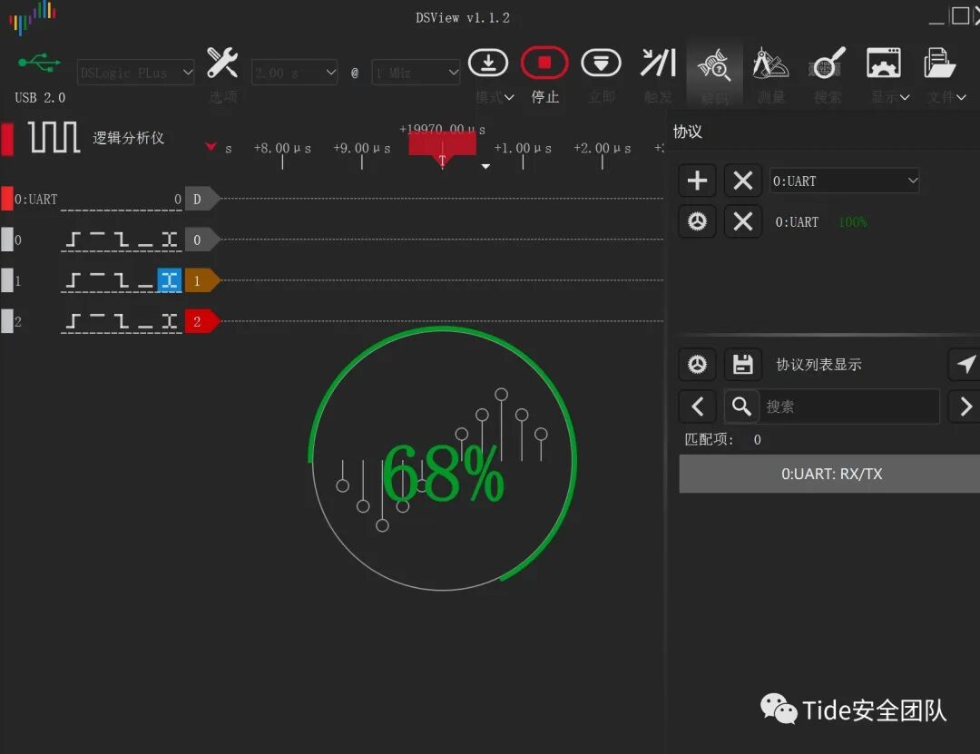Expand the 0:UART protocol selection dropdown
Screen dimensions: 980x754
[845, 181]
